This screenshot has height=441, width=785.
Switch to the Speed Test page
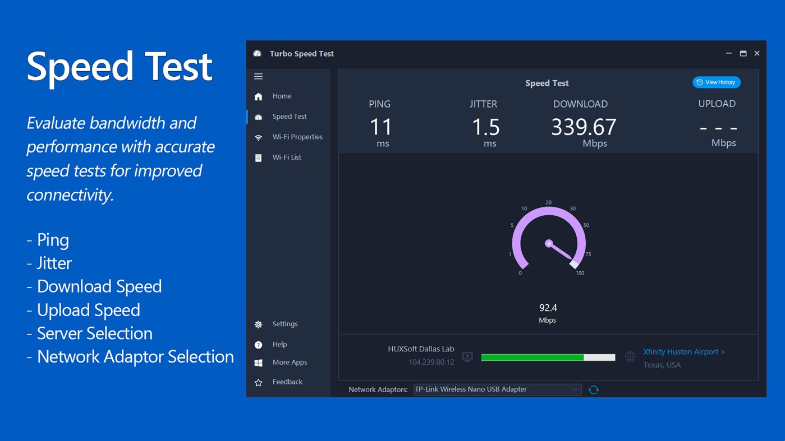click(290, 116)
